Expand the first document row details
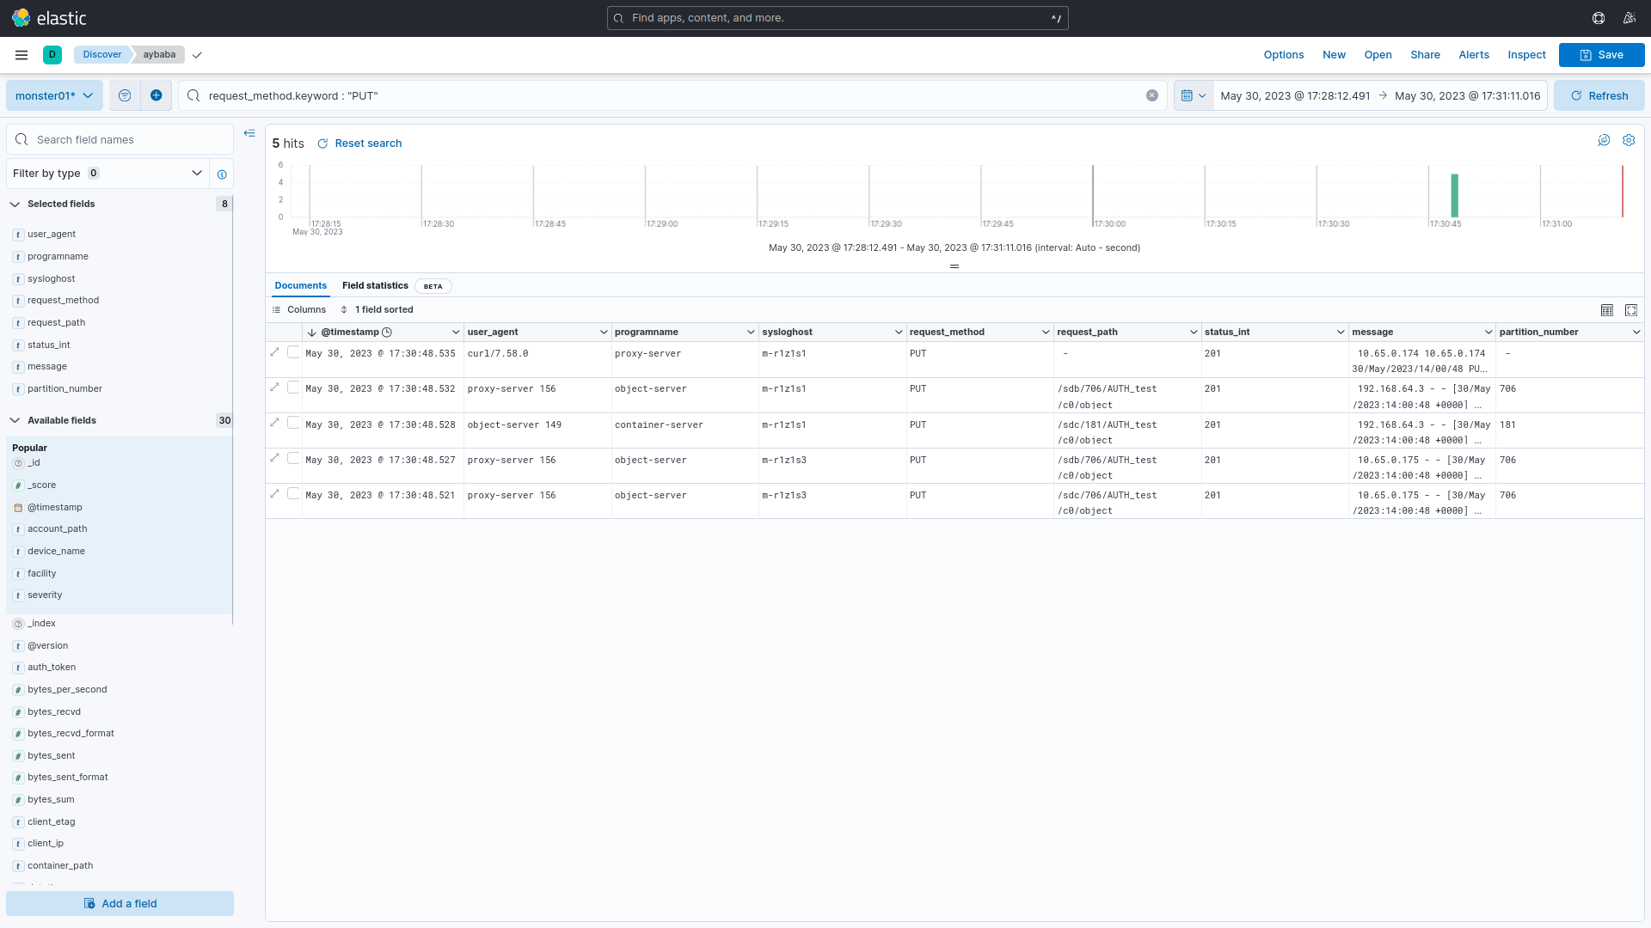This screenshot has height=928, width=1651. (275, 352)
